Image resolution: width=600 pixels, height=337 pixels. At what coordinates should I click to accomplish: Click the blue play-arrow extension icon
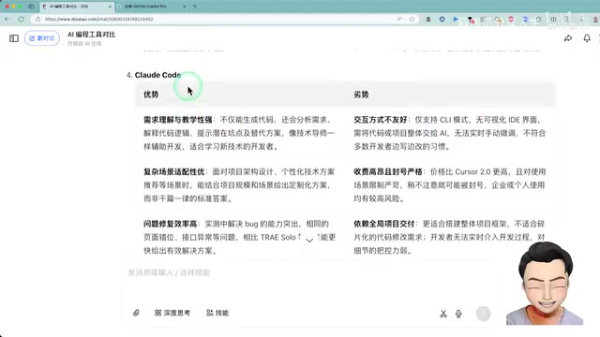tap(456, 19)
